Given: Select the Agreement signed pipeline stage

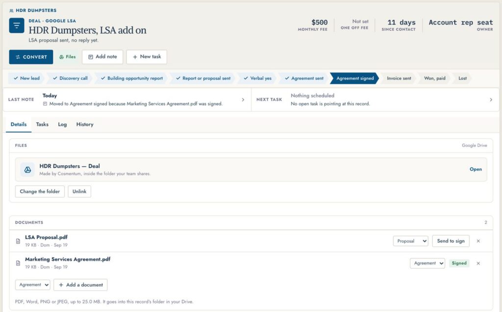Looking at the screenshot, I should coord(355,78).
